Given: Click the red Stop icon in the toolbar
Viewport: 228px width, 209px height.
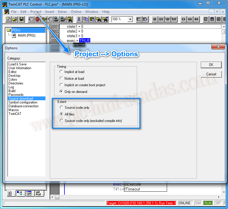Looking at the screenshot, I should pyautogui.click(x=38, y=19).
